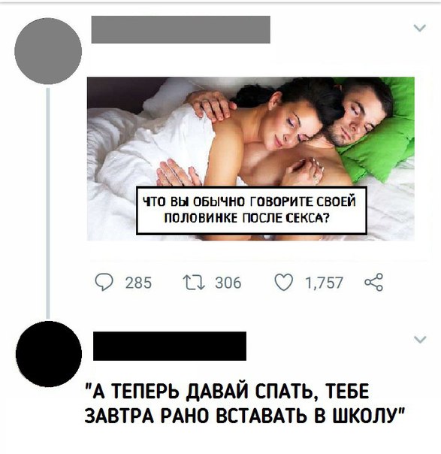Select the second reply line "ЗАВТРА РАНО ВСТАВАТЬ В ШКОЛУ"

pyautogui.click(x=244, y=416)
